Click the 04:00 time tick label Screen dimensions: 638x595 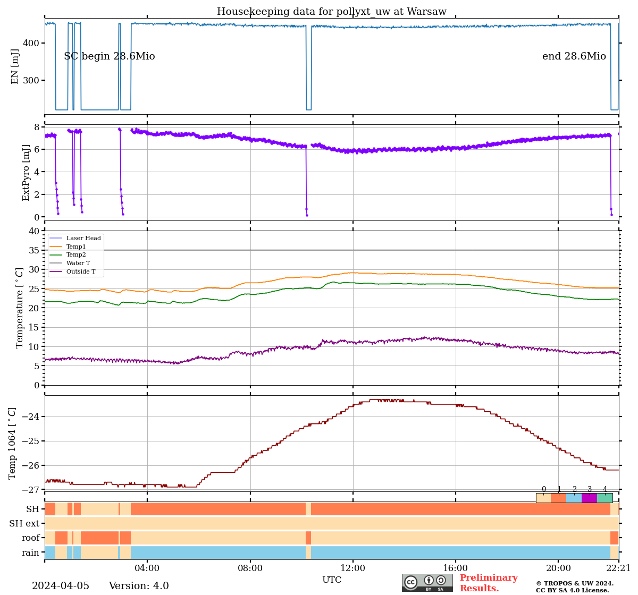tap(147, 568)
